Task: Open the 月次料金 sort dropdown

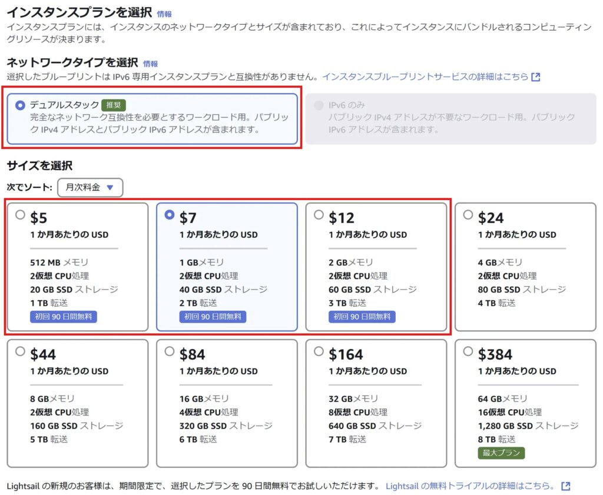Action: pos(90,188)
